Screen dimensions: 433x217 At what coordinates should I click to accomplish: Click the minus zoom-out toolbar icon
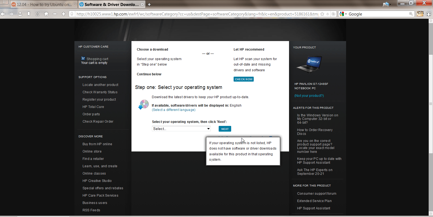pyautogui.click(x=55, y=14)
